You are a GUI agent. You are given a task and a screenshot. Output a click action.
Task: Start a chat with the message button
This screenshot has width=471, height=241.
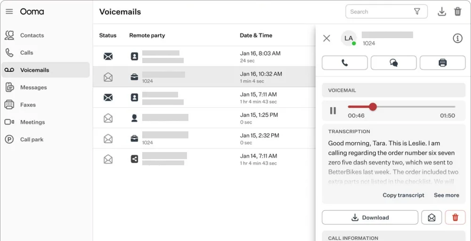tap(393, 63)
